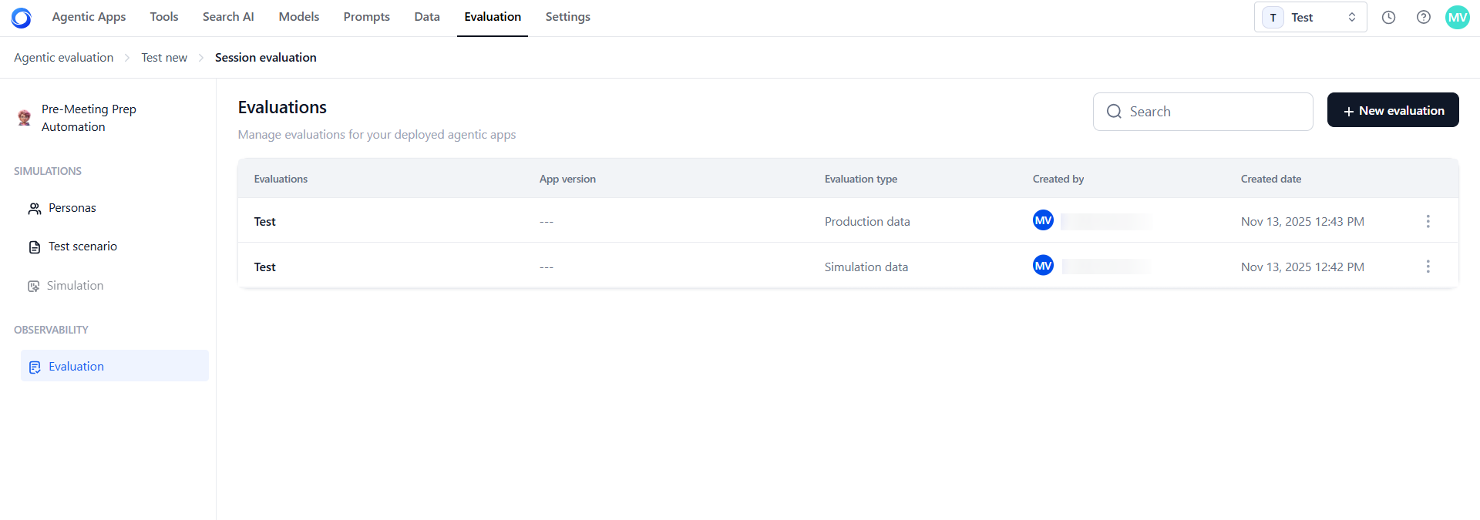Viewport: 1480px width, 520px height.
Task: Switch to the Agentic Apps tab
Action: (89, 17)
